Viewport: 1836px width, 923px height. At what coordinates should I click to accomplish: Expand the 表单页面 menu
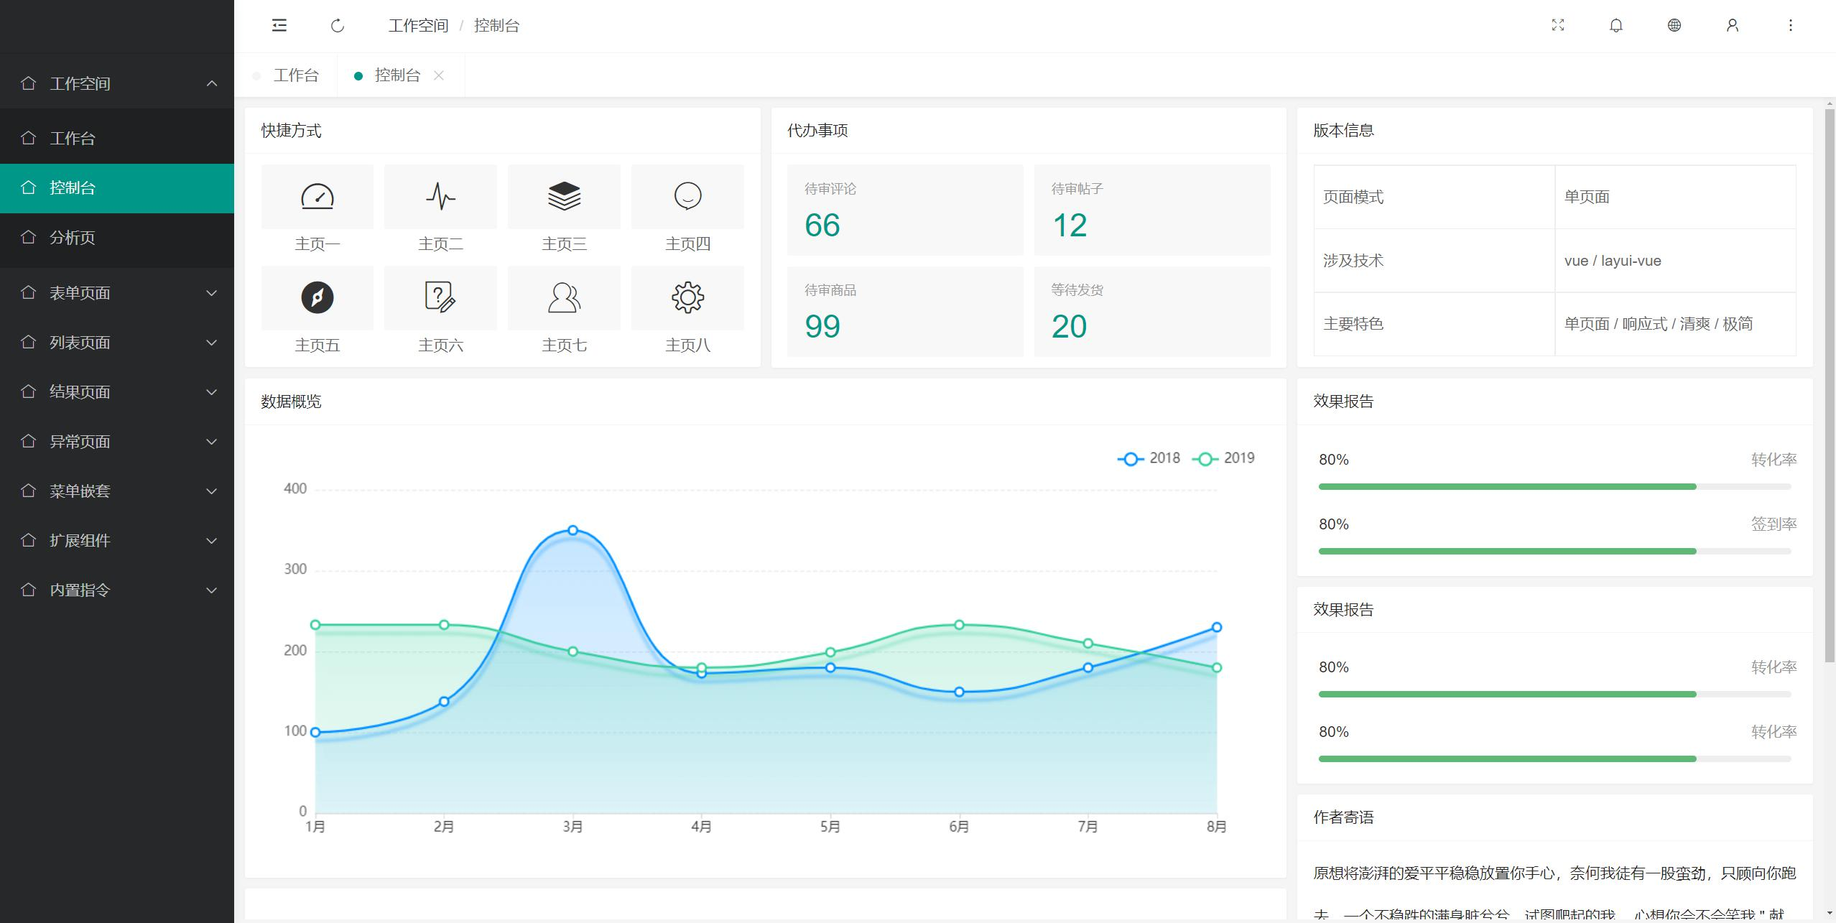[117, 293]
